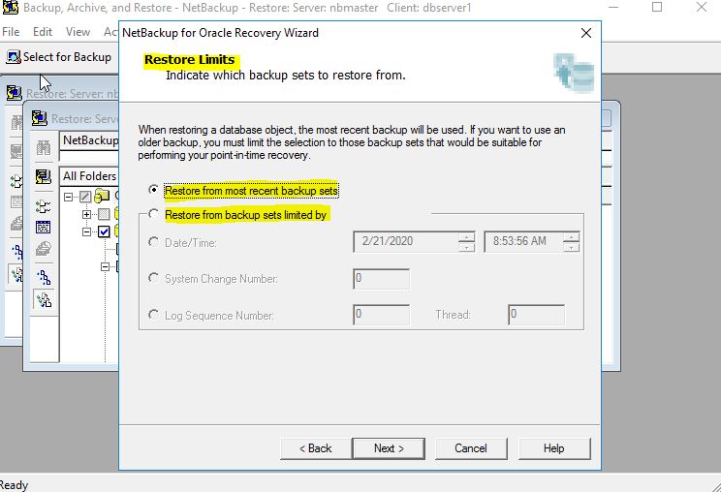Click the back Restore: Server window title icon
Screen dimensions: 721x492
(15, 93)
